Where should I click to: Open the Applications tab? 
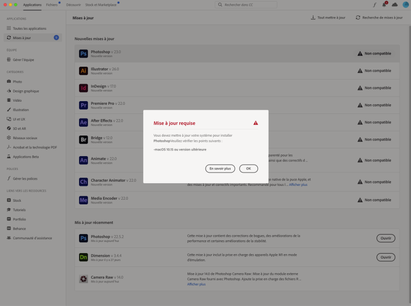32,5
